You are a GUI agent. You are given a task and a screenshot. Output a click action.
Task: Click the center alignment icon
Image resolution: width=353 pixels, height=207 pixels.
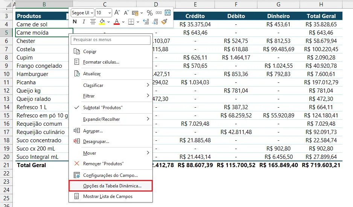[x=93, y=21]
